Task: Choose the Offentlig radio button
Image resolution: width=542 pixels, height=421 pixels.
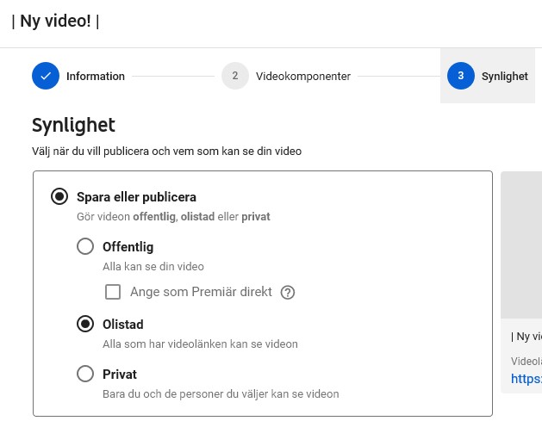Action: (85, 246)
